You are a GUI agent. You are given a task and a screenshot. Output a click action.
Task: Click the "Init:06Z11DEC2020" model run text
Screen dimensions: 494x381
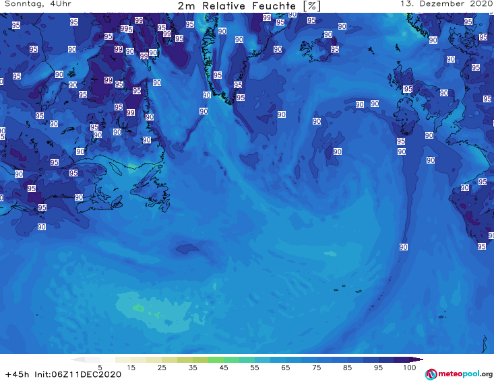(78, 374)
